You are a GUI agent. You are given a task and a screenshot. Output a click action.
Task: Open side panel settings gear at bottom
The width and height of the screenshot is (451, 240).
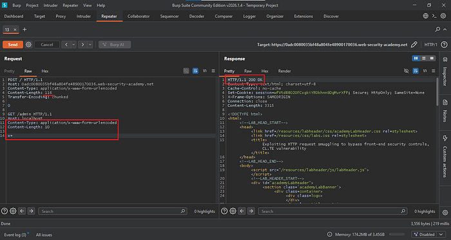point(445,212)
